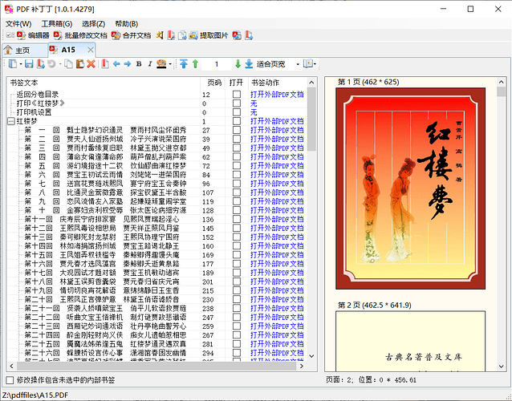
Task: Click 打开外部PDF文档 link for 返回分卷目录
Action: (277, 95)
